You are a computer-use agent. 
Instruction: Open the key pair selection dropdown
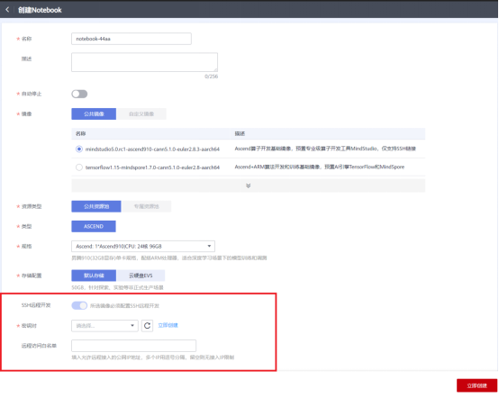pyautogui.click(x=104, y=325)
